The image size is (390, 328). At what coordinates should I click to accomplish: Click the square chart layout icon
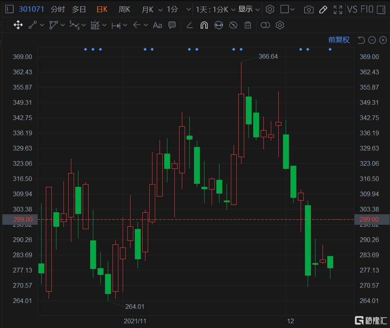[285, 9]
